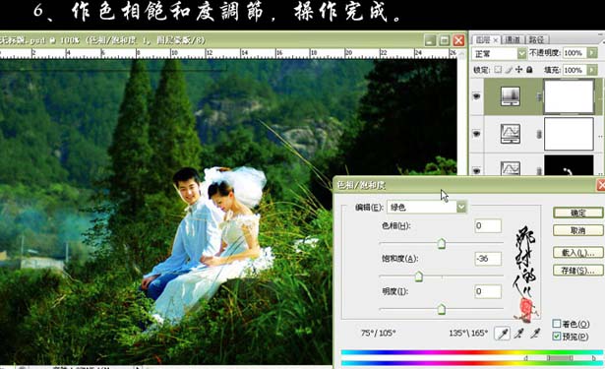Enable the 着色 (Colorize) checkbox
This screenshot has width=605, height=369.
click(557, 324)
